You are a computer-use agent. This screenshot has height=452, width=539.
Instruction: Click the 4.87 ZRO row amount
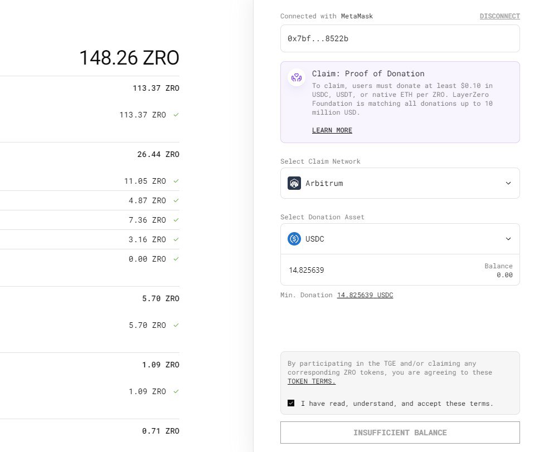(147, 200)
